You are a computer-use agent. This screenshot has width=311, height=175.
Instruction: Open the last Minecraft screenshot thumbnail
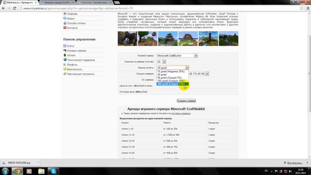228,38
